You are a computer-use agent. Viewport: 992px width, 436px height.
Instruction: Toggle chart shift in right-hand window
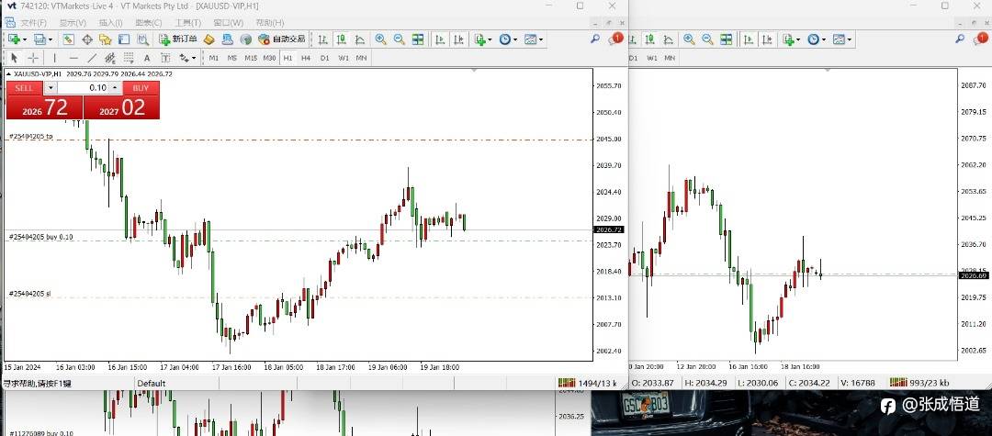coord(765,39)
